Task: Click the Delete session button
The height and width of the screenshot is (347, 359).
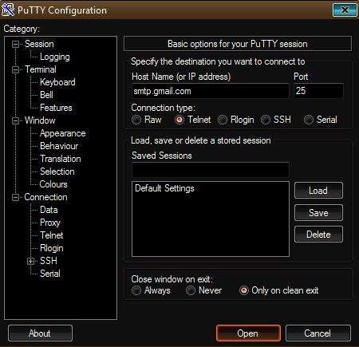Action: point(318,235)
